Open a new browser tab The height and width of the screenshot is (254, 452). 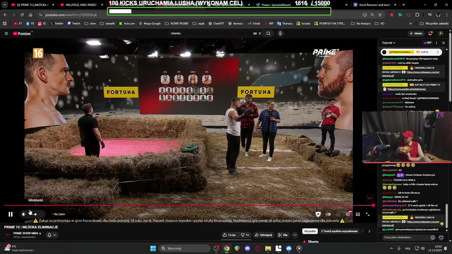404,5
